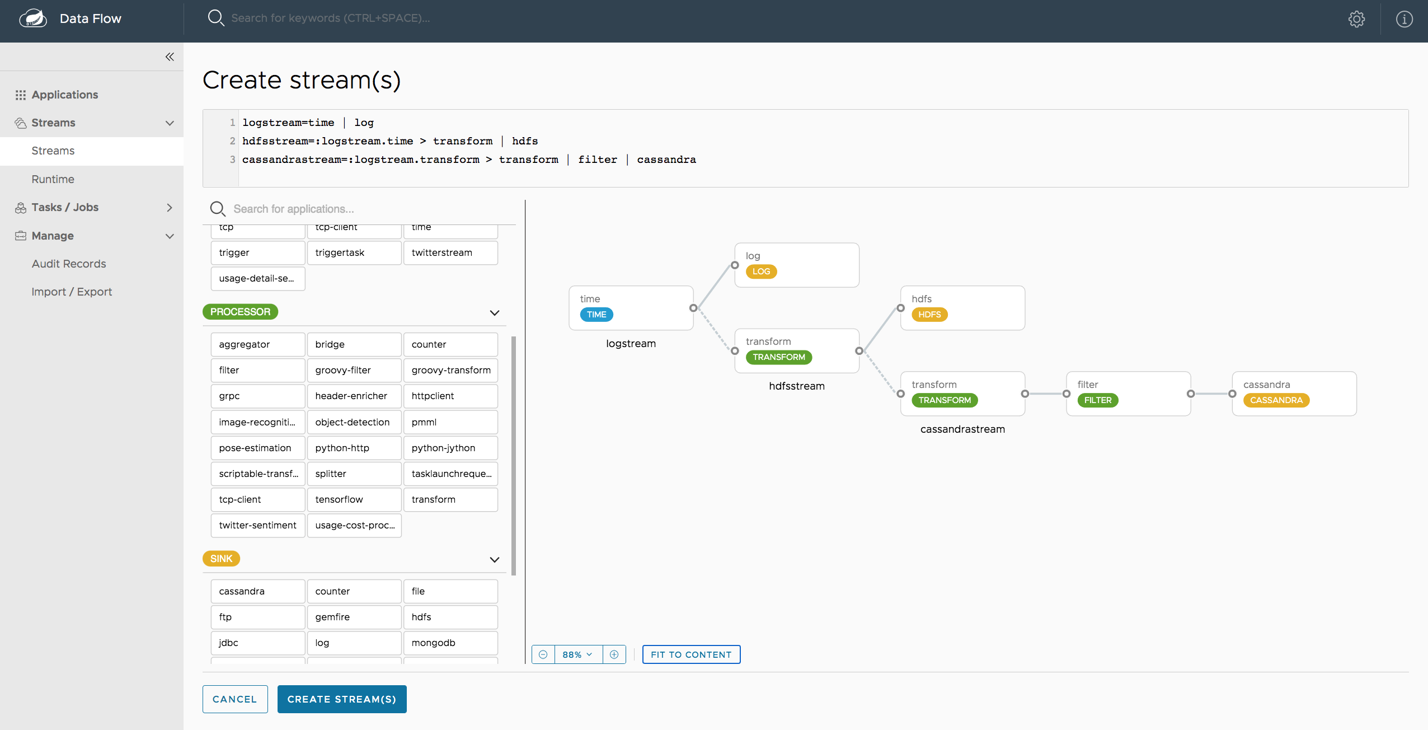Click output port of time node
This screenshot has width=1428, height=730.
(693, 308)
